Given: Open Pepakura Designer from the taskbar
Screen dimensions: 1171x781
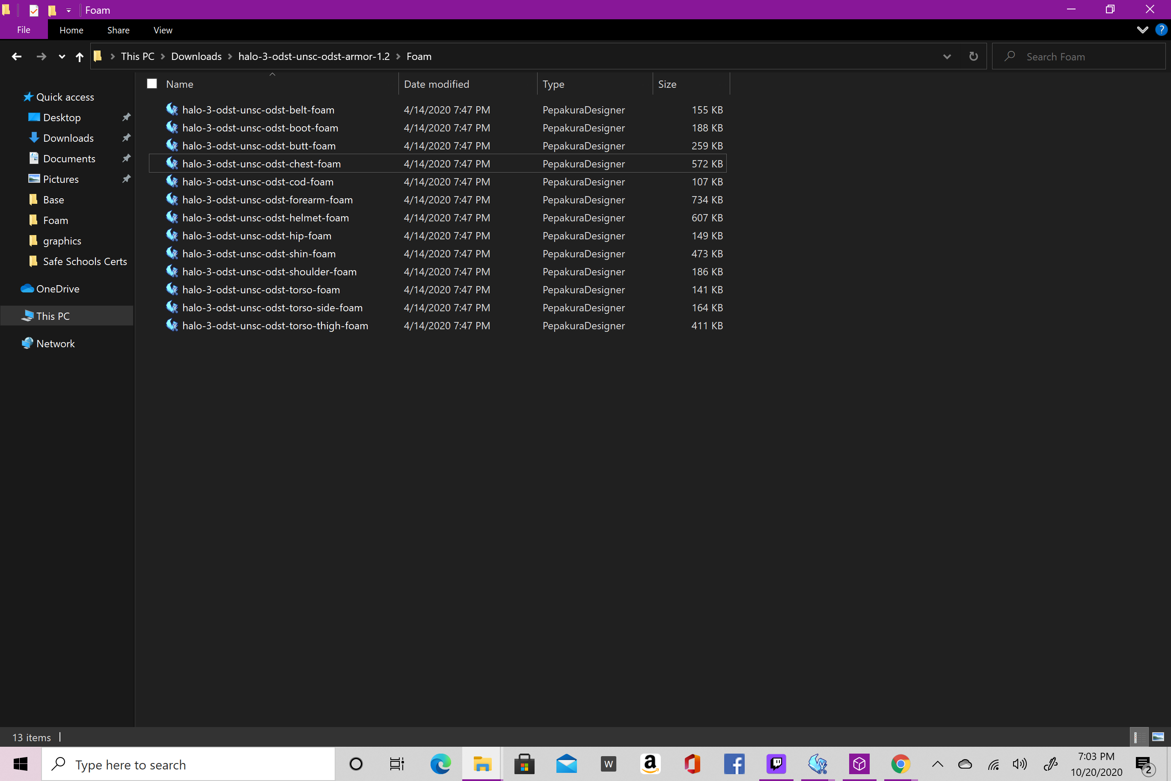Looking at the screenshot, I should (817, 763).
